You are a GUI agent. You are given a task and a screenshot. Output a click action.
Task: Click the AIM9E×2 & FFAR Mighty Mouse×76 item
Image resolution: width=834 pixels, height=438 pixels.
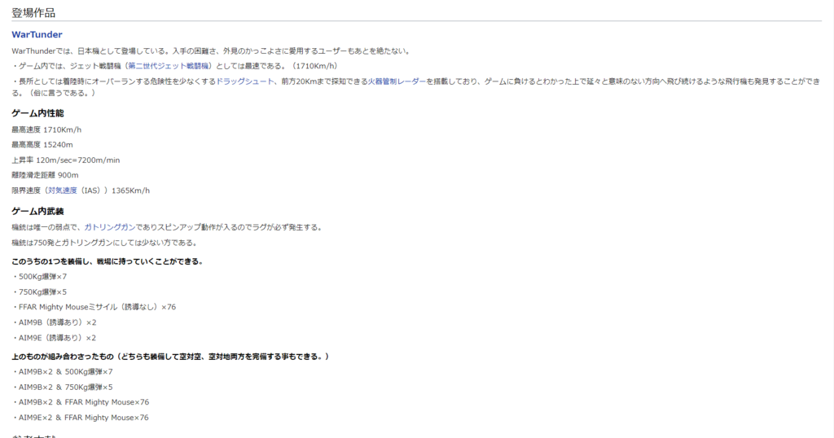(x=83, y=418)
